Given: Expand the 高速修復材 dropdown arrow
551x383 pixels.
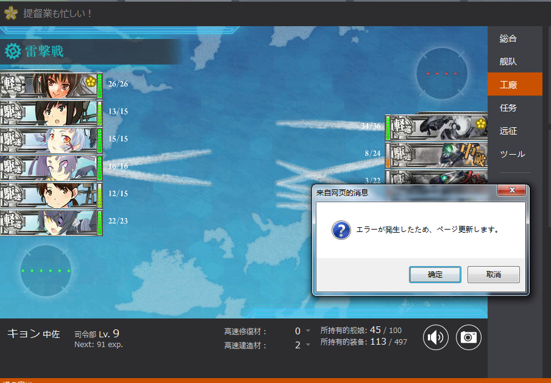Looking at the screenshot, I should pos(308,331).
